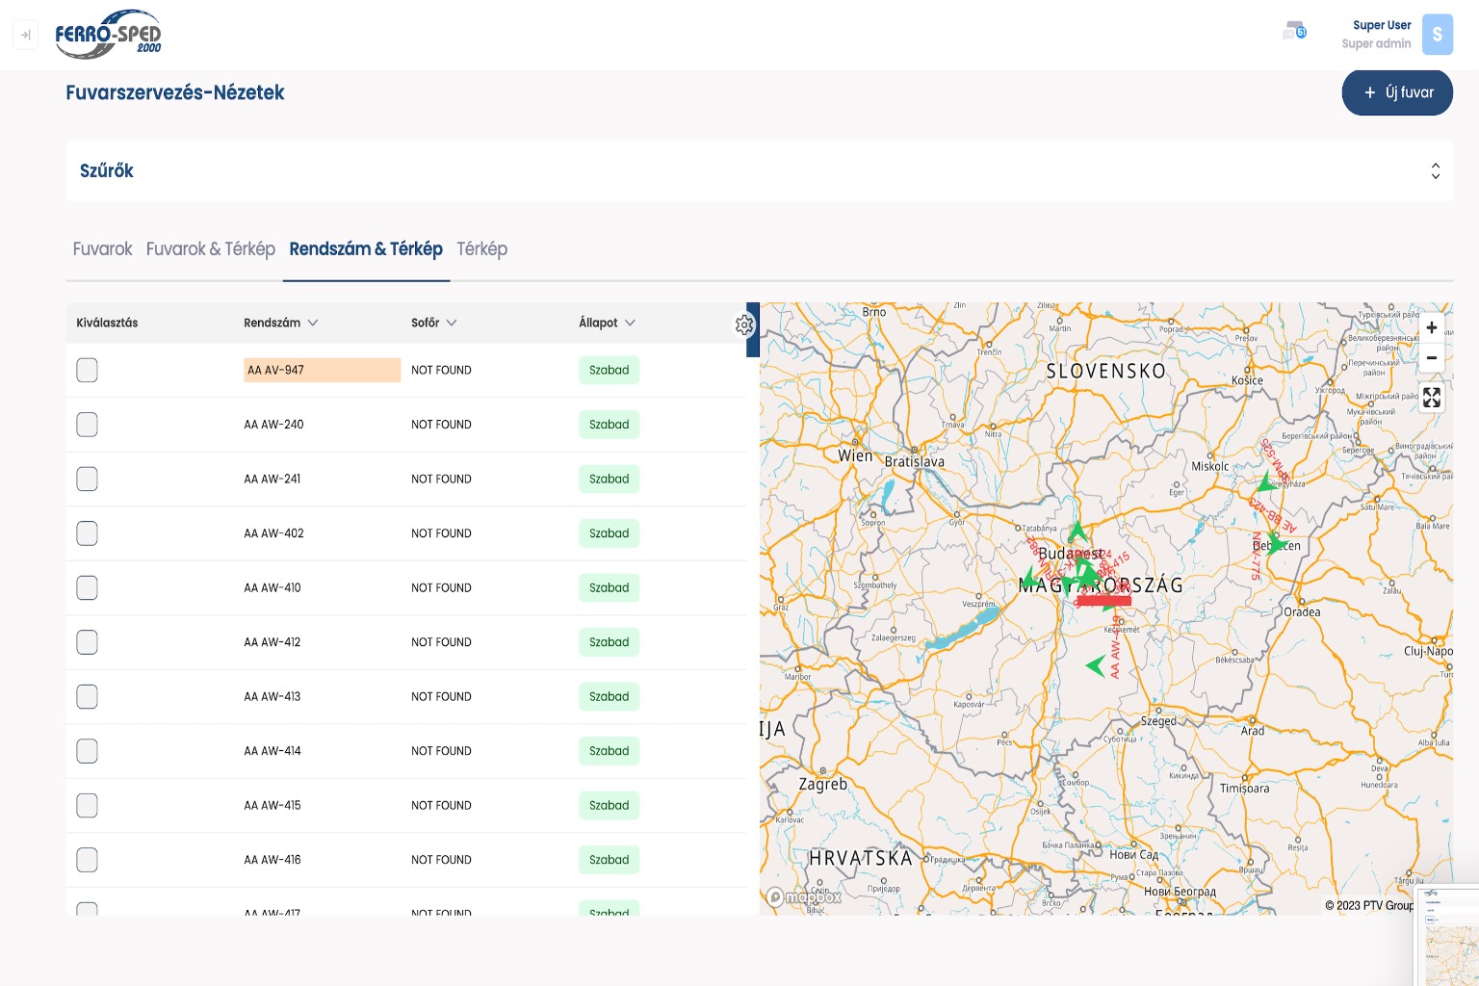Open the small screenshot thumbnail preview
The height and width of the screenshot is (986, 1479).
pyautogui.click(x=1449, y=936)
